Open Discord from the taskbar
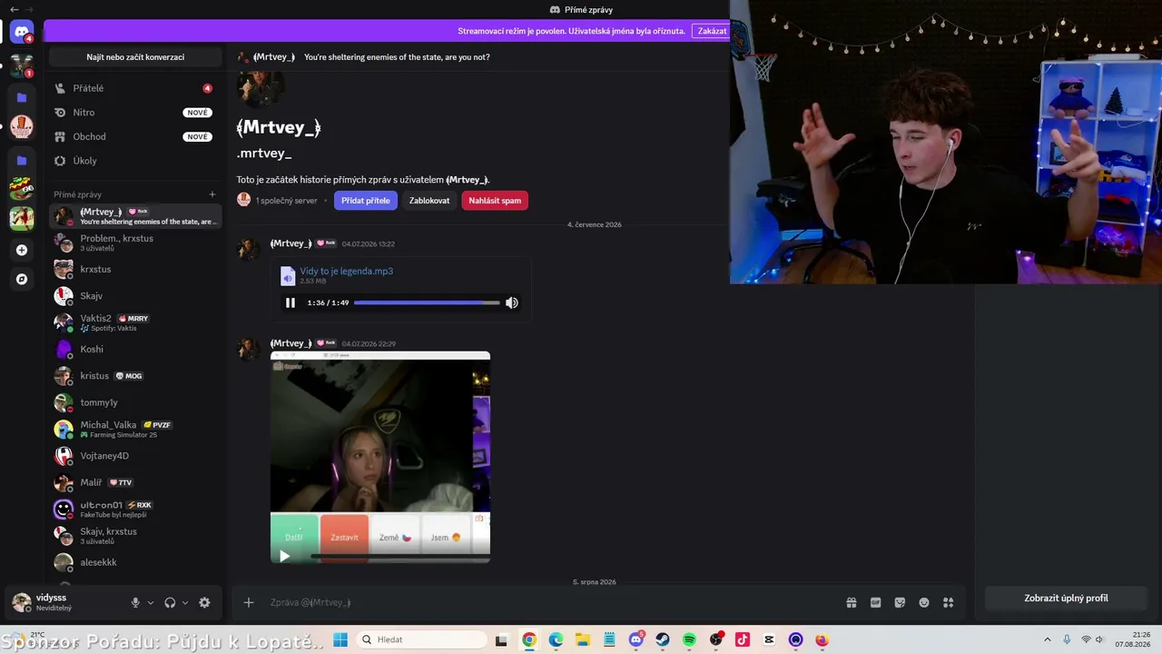Image resolution: width=1162 pixels, height=654 pixels. tap(636, 639)
